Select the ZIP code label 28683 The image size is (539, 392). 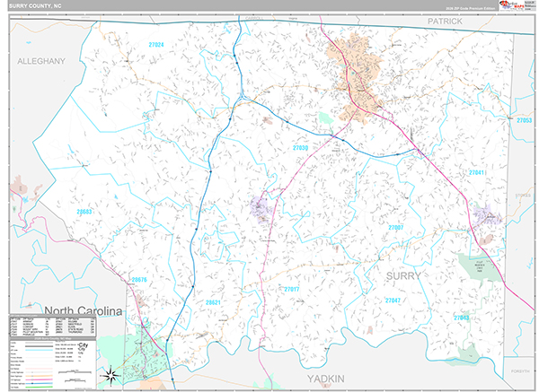84,212
